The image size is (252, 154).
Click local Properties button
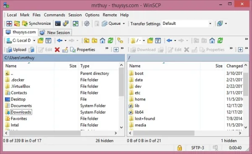[83, 50]
